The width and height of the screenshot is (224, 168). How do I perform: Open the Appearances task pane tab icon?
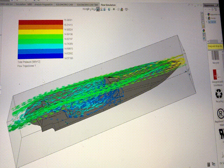204,30
